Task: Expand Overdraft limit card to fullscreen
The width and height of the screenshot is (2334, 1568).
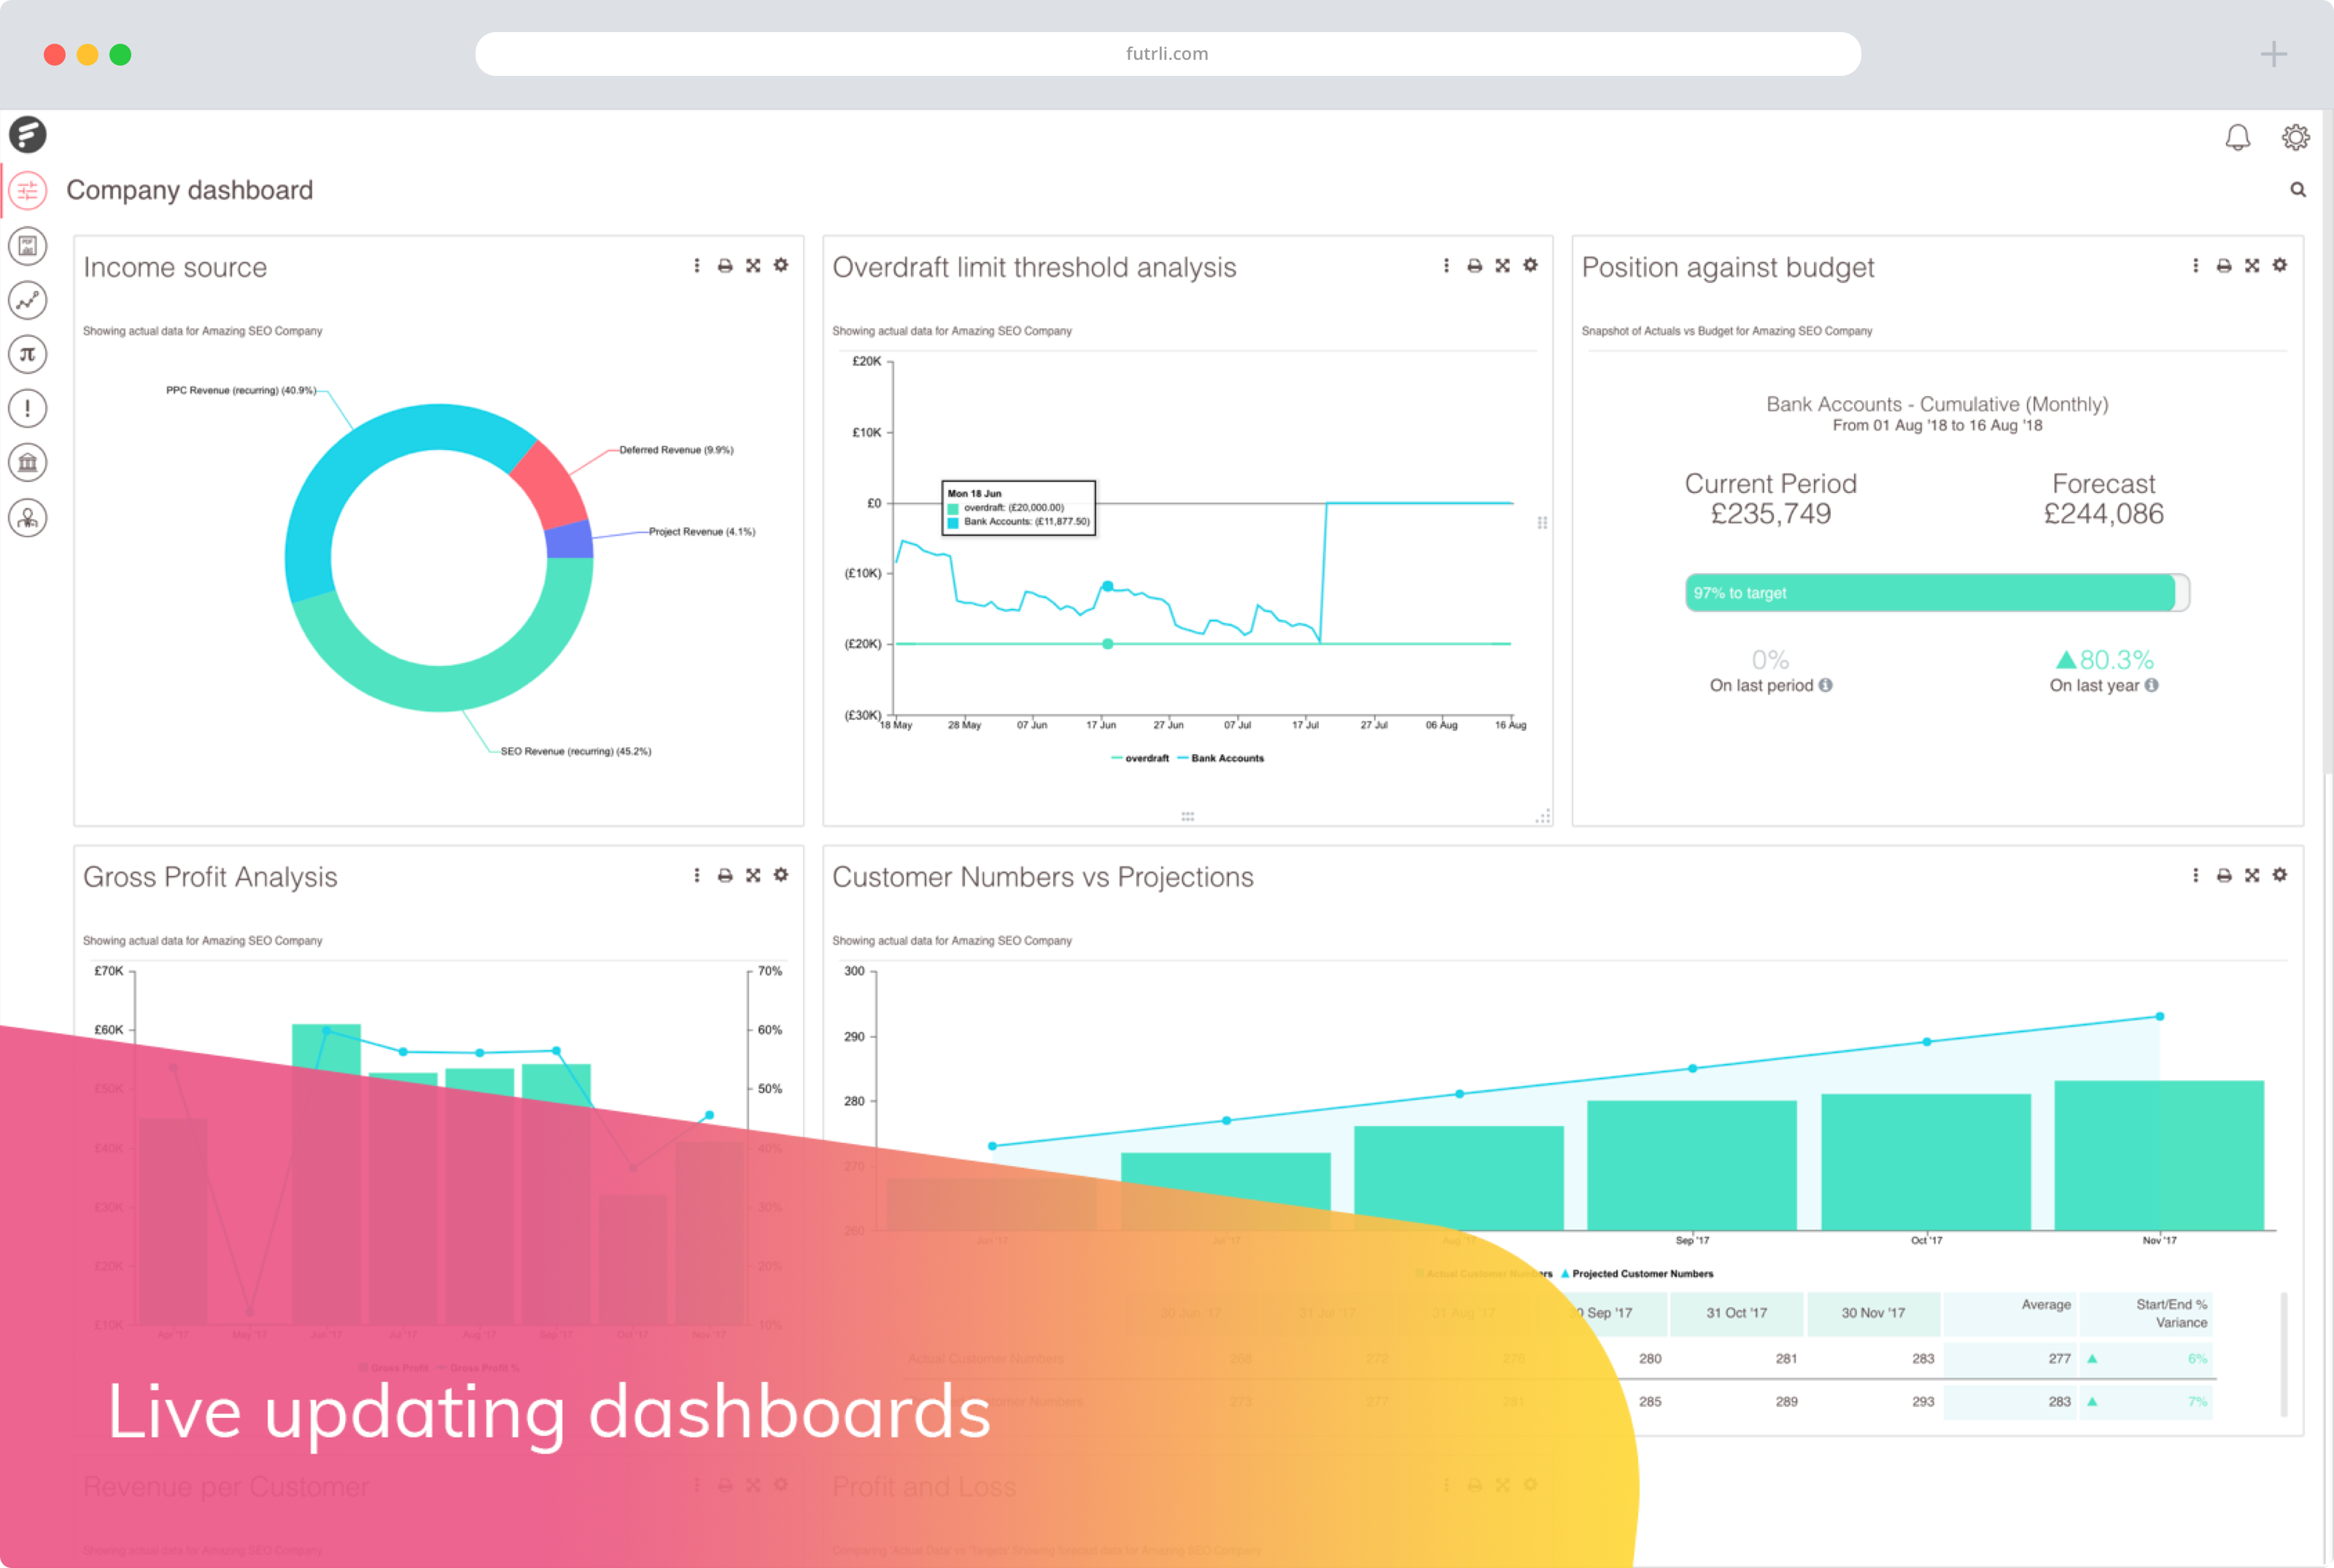Action: tap(1502, 265)
